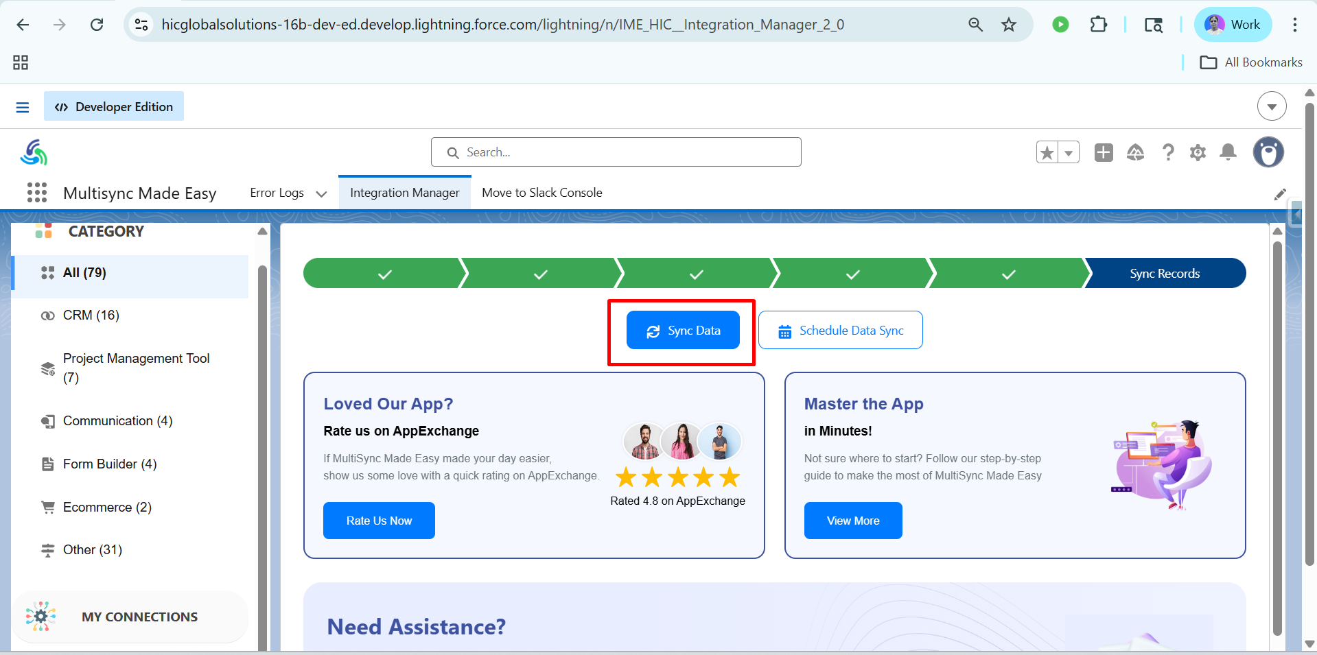Image resolution: width=1317 pixels, height=655 pixels.
Task: Click the CATEGORY sidebar heading
Action: click(106, 232)
